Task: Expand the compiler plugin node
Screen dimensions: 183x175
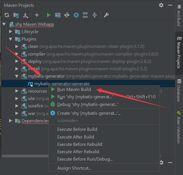Action: (17, 54)
